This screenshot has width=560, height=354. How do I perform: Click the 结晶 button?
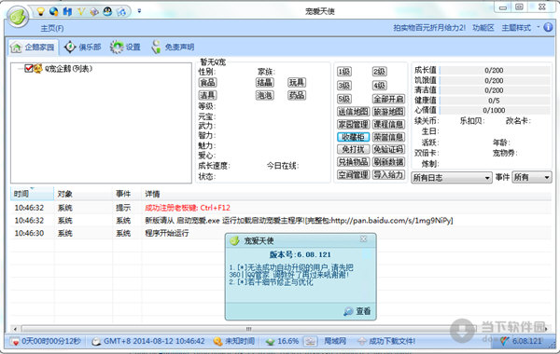pyautogui.click(x=265, y=83)
